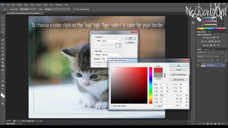Click Add to Swatches button

[178, 75]
